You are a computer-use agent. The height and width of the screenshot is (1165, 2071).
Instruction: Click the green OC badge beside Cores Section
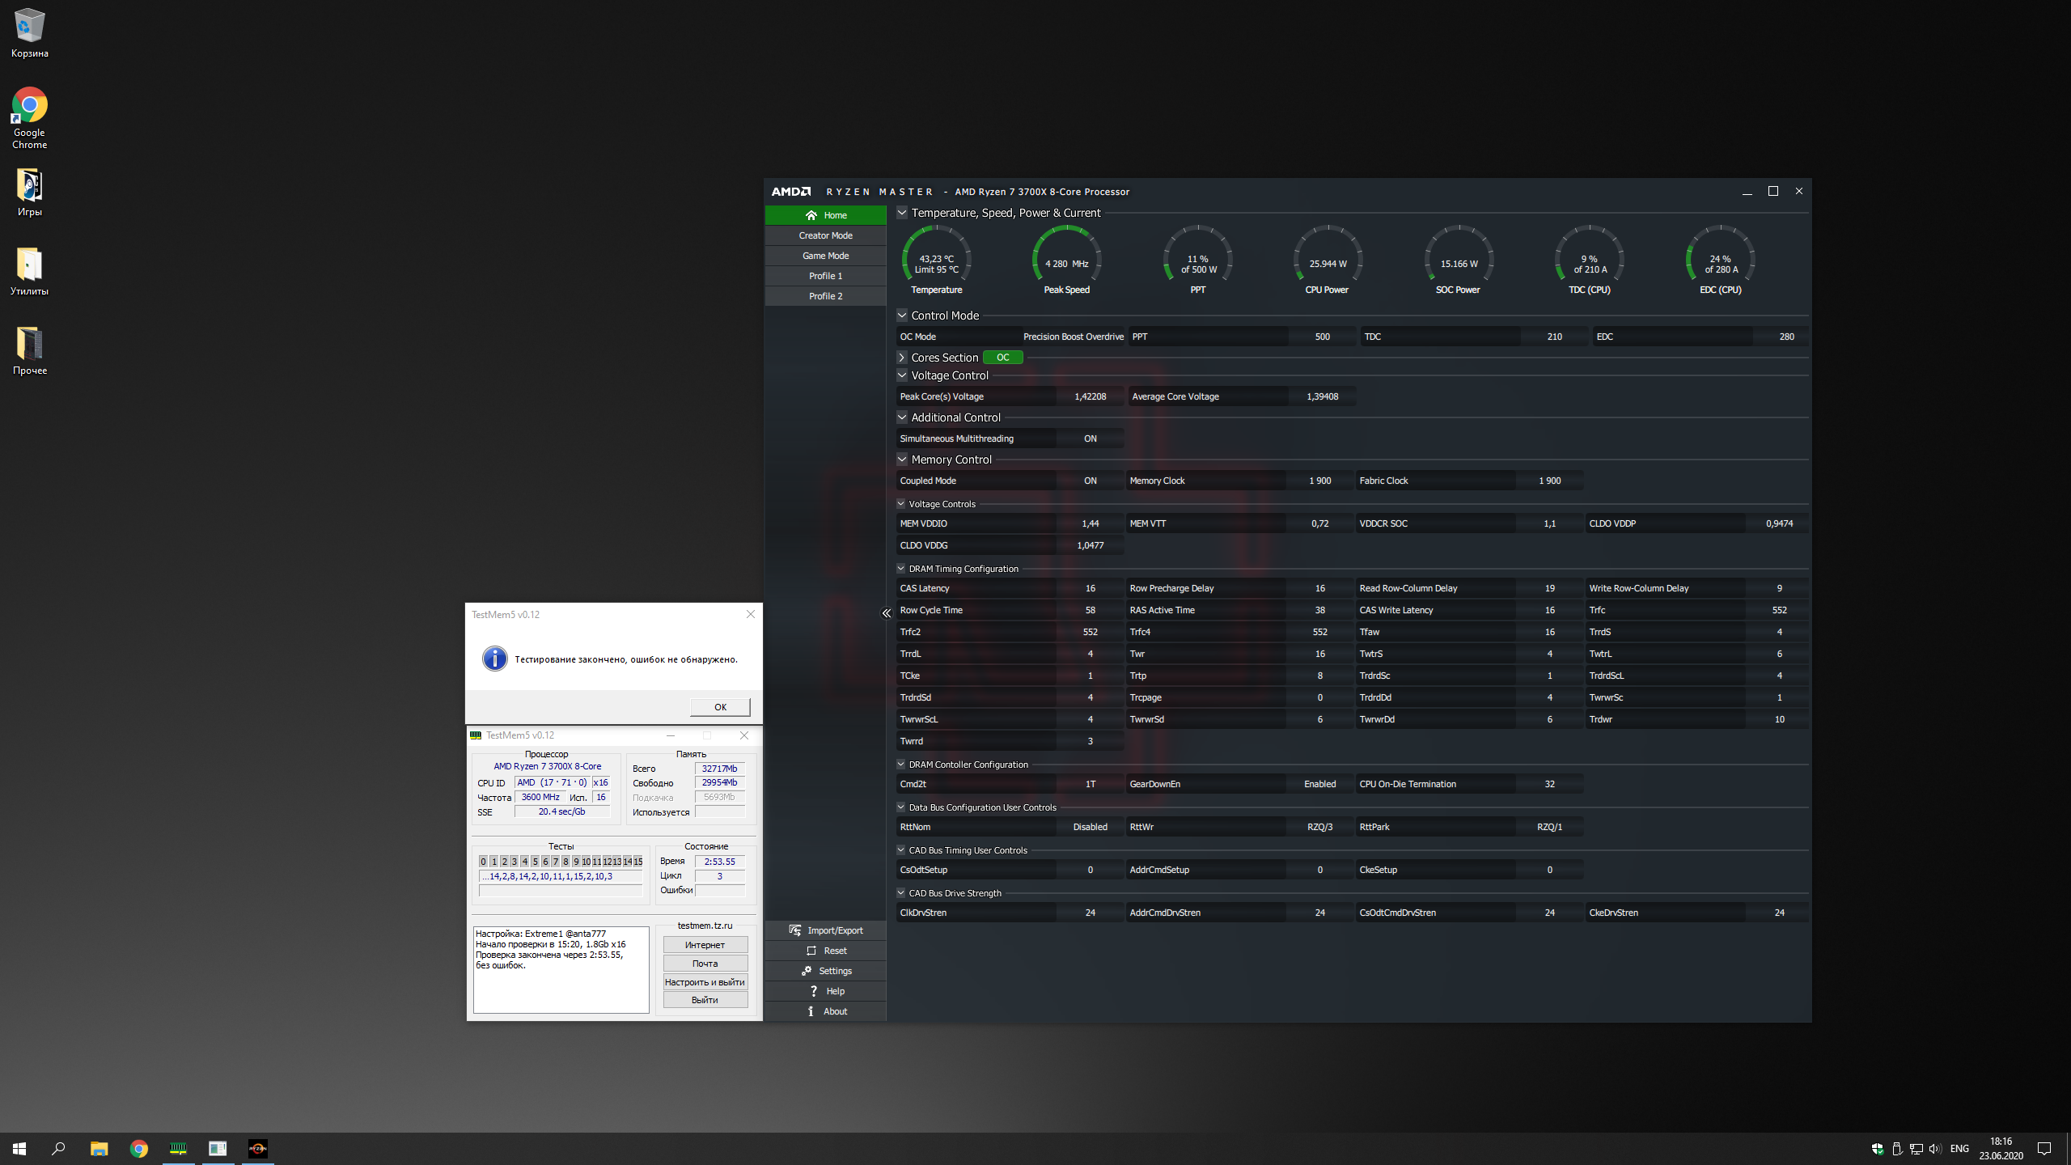coord(1002,358)
